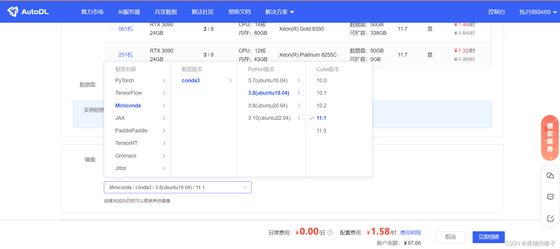Select Python 3.7(ubuntu16.04)

268,81
